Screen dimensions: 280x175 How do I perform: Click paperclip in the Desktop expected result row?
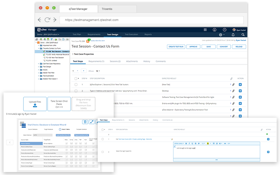coord(233,91)
